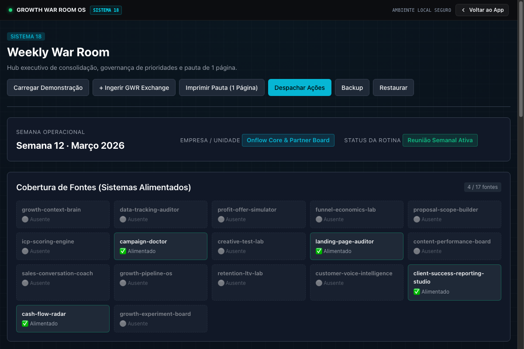524x349 pixels.
Task: Load demo data with Carregar Demonstração
Action: 48,87
